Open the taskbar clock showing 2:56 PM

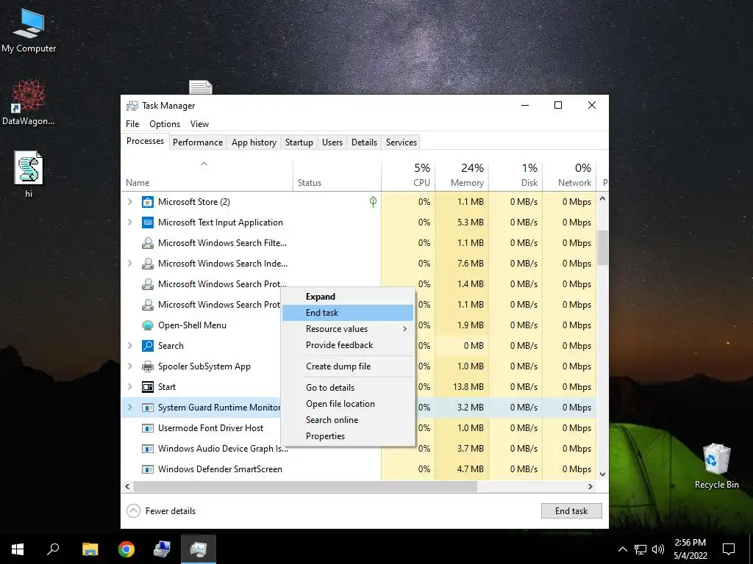[690, 549]
